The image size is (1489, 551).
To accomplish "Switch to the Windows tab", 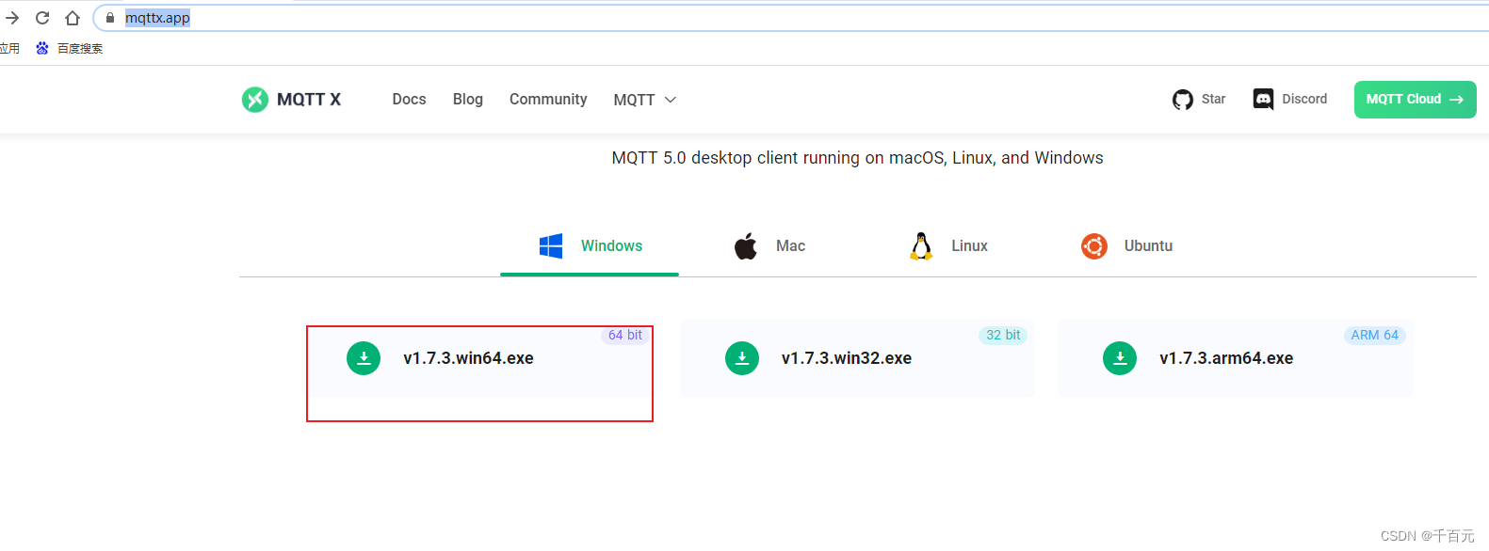I will [x=590, y=246].
